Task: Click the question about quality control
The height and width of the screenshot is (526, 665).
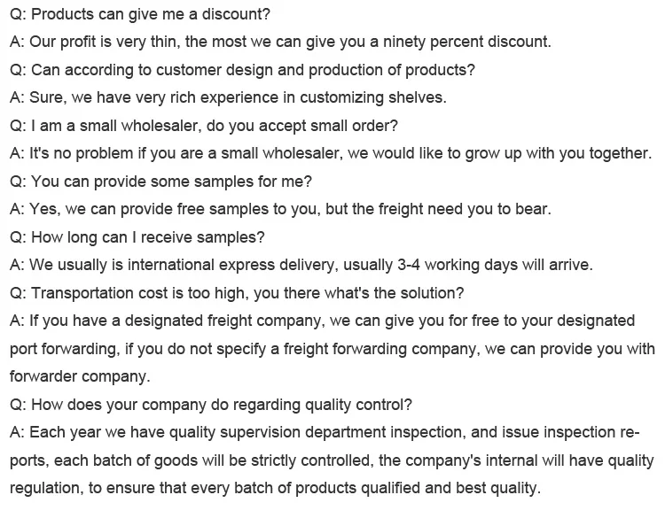Action: tap(210, 405)
